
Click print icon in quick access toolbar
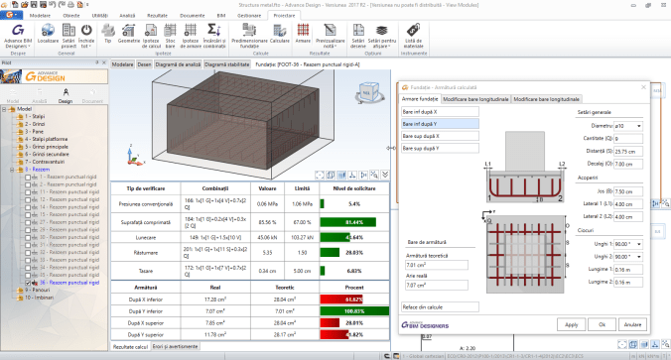pos(71,5)
